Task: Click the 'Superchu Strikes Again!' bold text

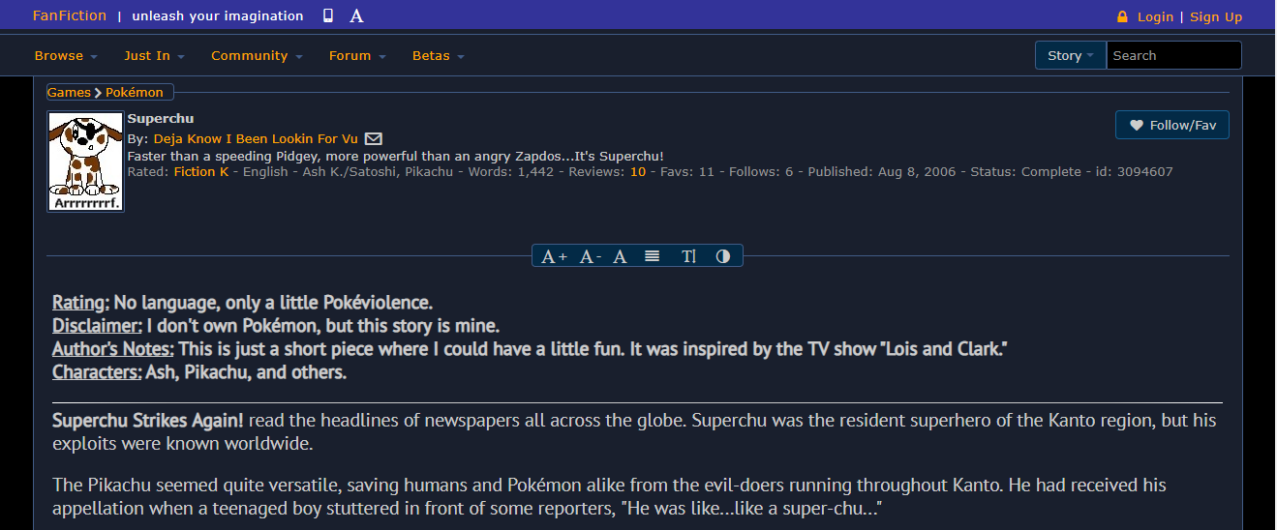Action: pos(148,421)
